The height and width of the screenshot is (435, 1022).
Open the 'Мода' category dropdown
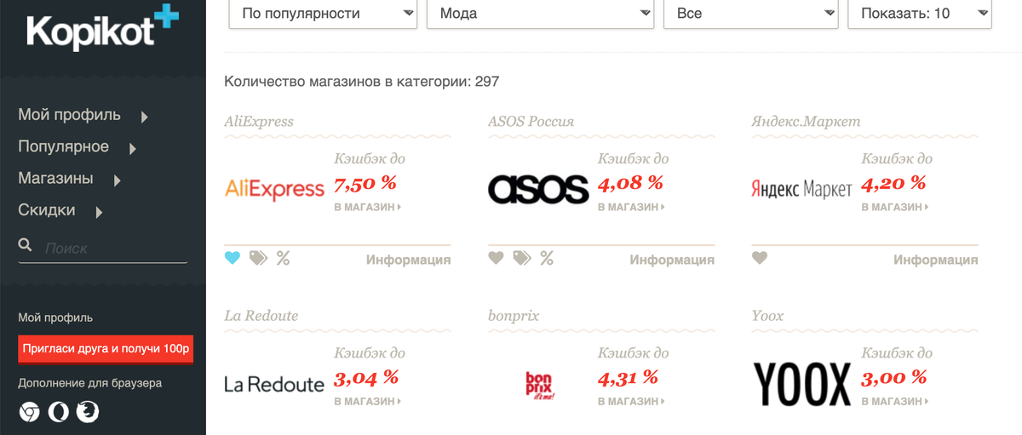pos(539,14)
